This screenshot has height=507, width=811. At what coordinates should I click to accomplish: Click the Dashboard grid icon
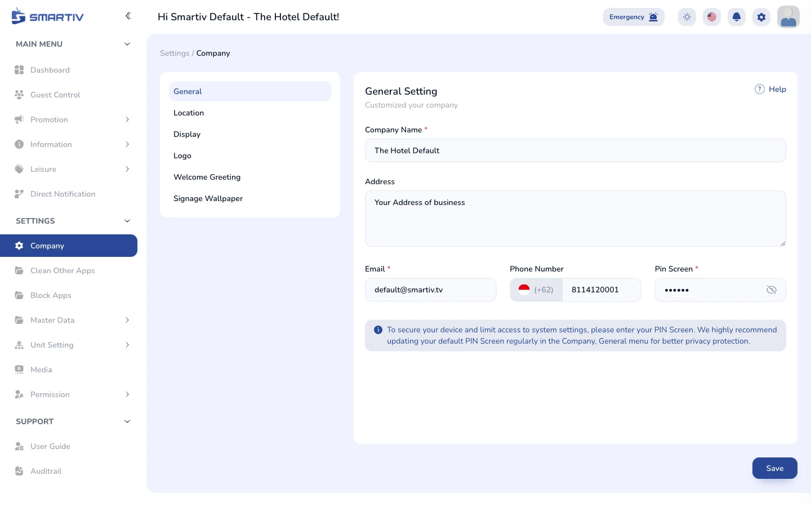coord(19,70)
